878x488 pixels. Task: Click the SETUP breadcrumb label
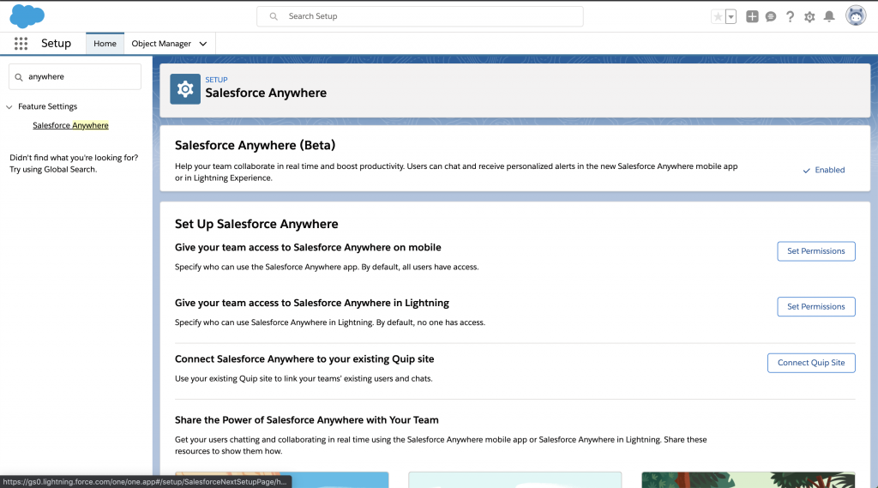(x=216, y=80)
